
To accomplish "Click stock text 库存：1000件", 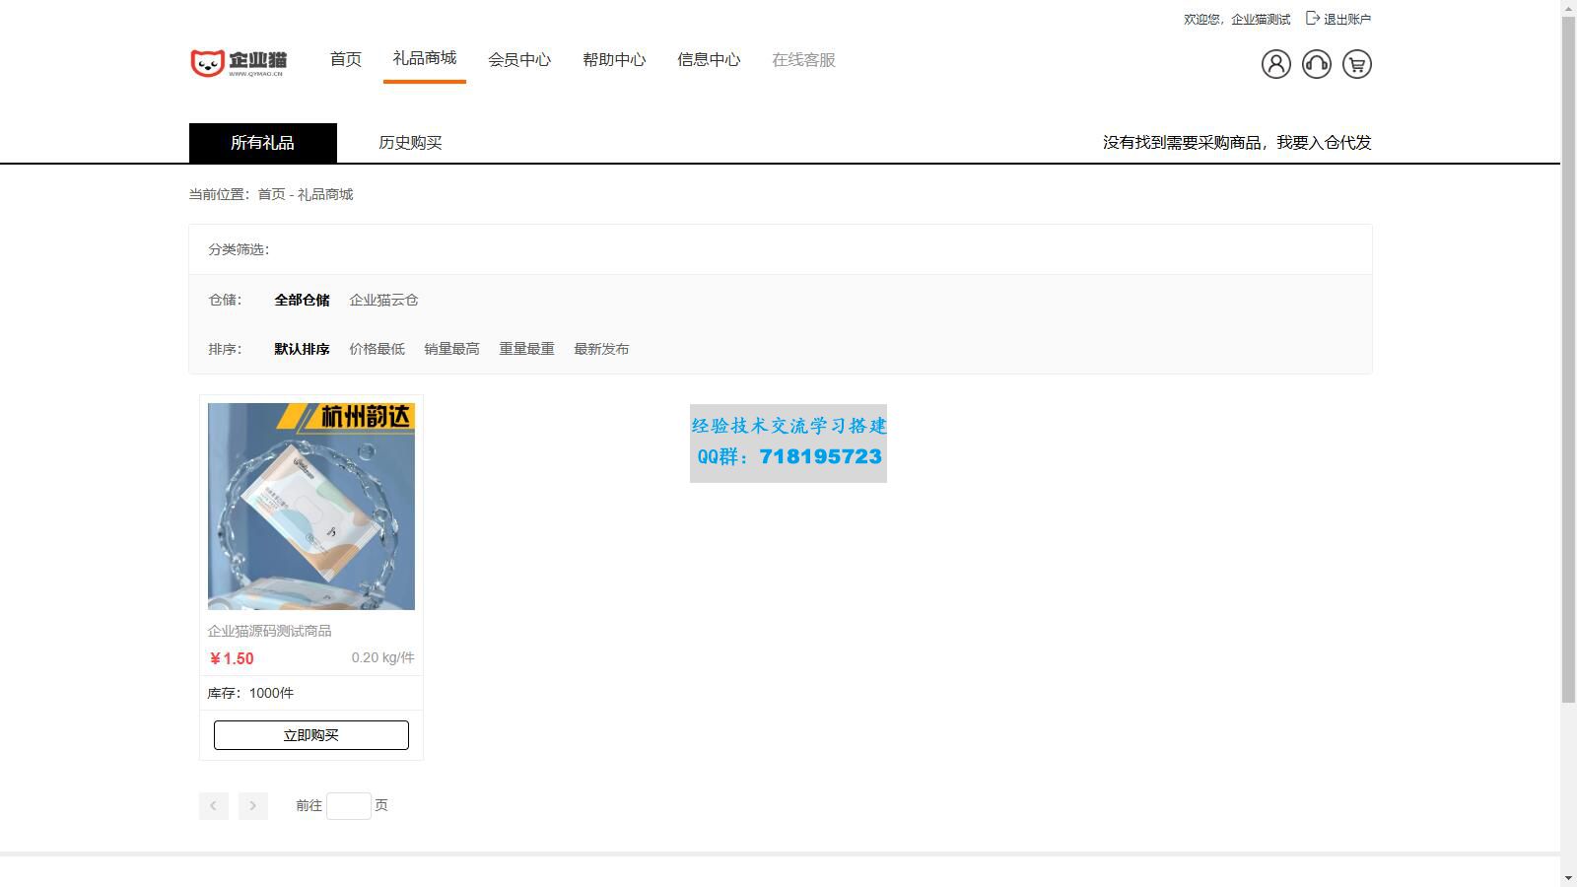I will click(250, 693).
